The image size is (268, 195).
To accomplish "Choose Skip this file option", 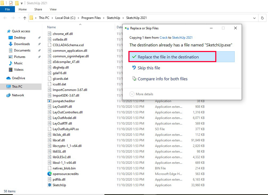I will coord(149,68).
